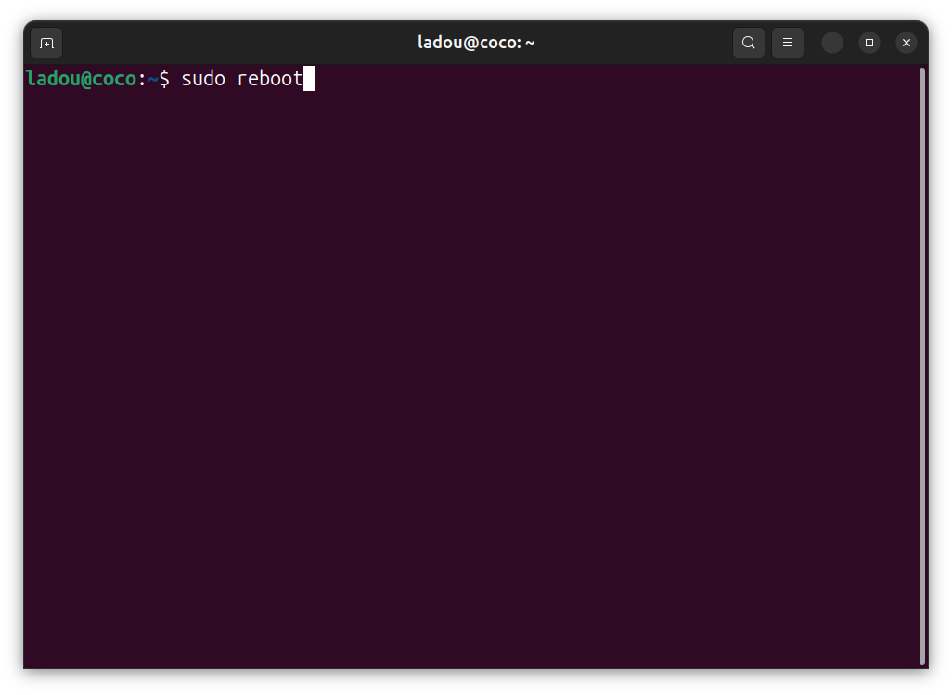Open terminal options with the menu icon

787,43
